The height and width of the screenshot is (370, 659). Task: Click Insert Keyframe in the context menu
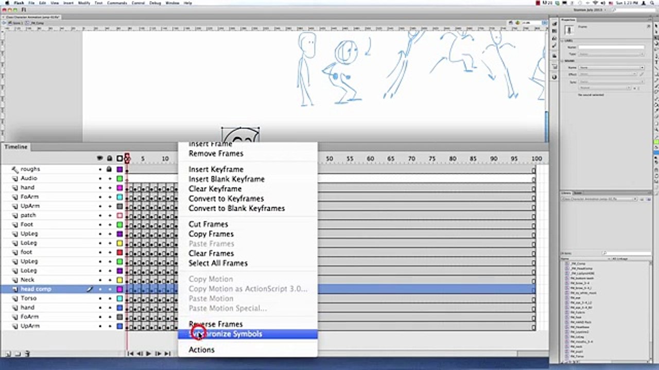pos(248,169)
